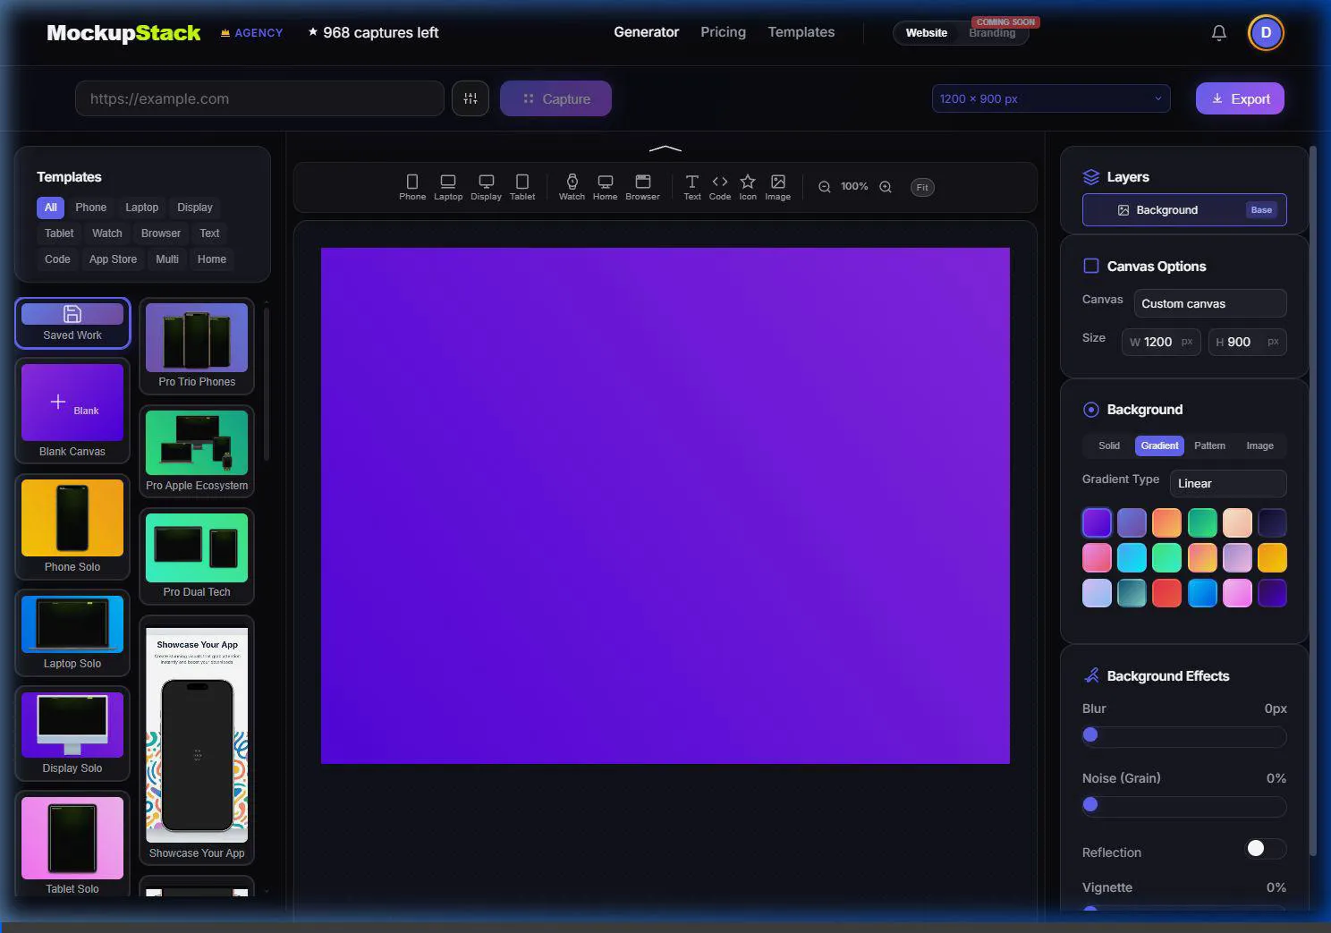The image size is (1331, 933).
Task: Click the Background section circle icon
Action: point(1090,410)
